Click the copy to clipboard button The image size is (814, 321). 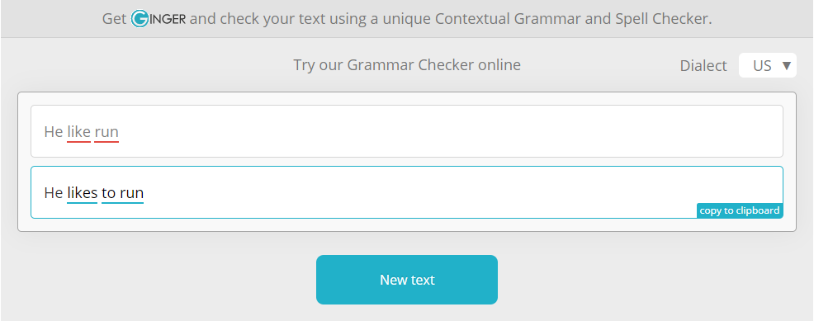point(740,210)
